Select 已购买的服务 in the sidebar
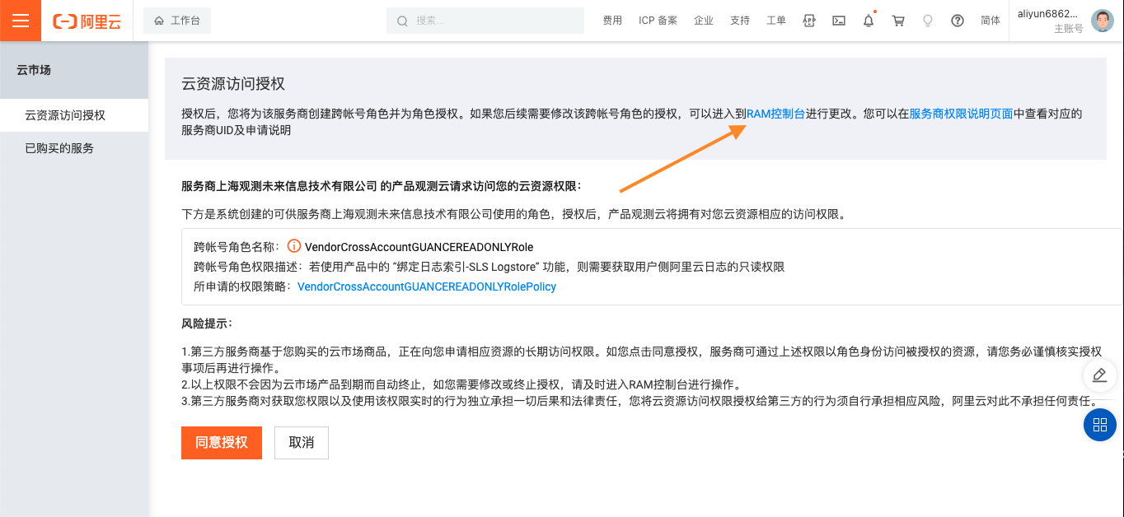Screen dimensions: 1124x517 click(59, 148)
